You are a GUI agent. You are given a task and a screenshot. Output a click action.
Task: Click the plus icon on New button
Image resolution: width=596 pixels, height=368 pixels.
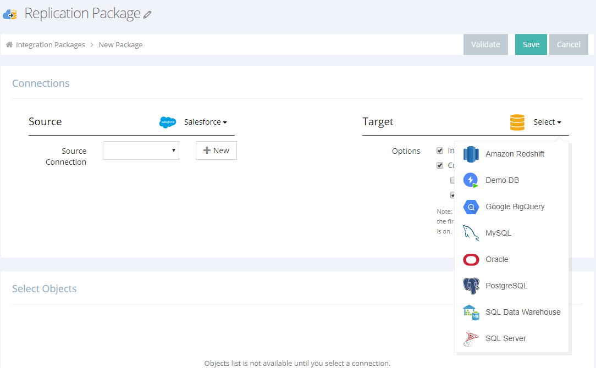(207, 150)
